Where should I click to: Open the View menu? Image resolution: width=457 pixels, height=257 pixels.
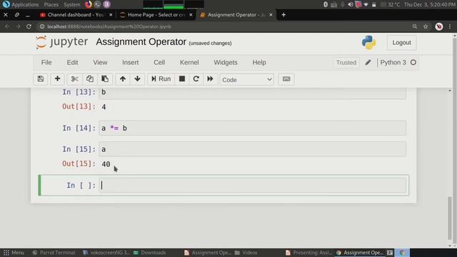click(100, 62)
